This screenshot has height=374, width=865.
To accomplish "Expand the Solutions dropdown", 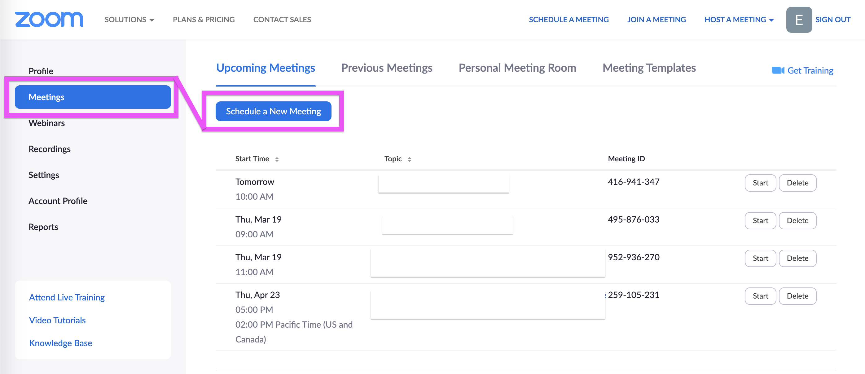I will tap(129, 19).
